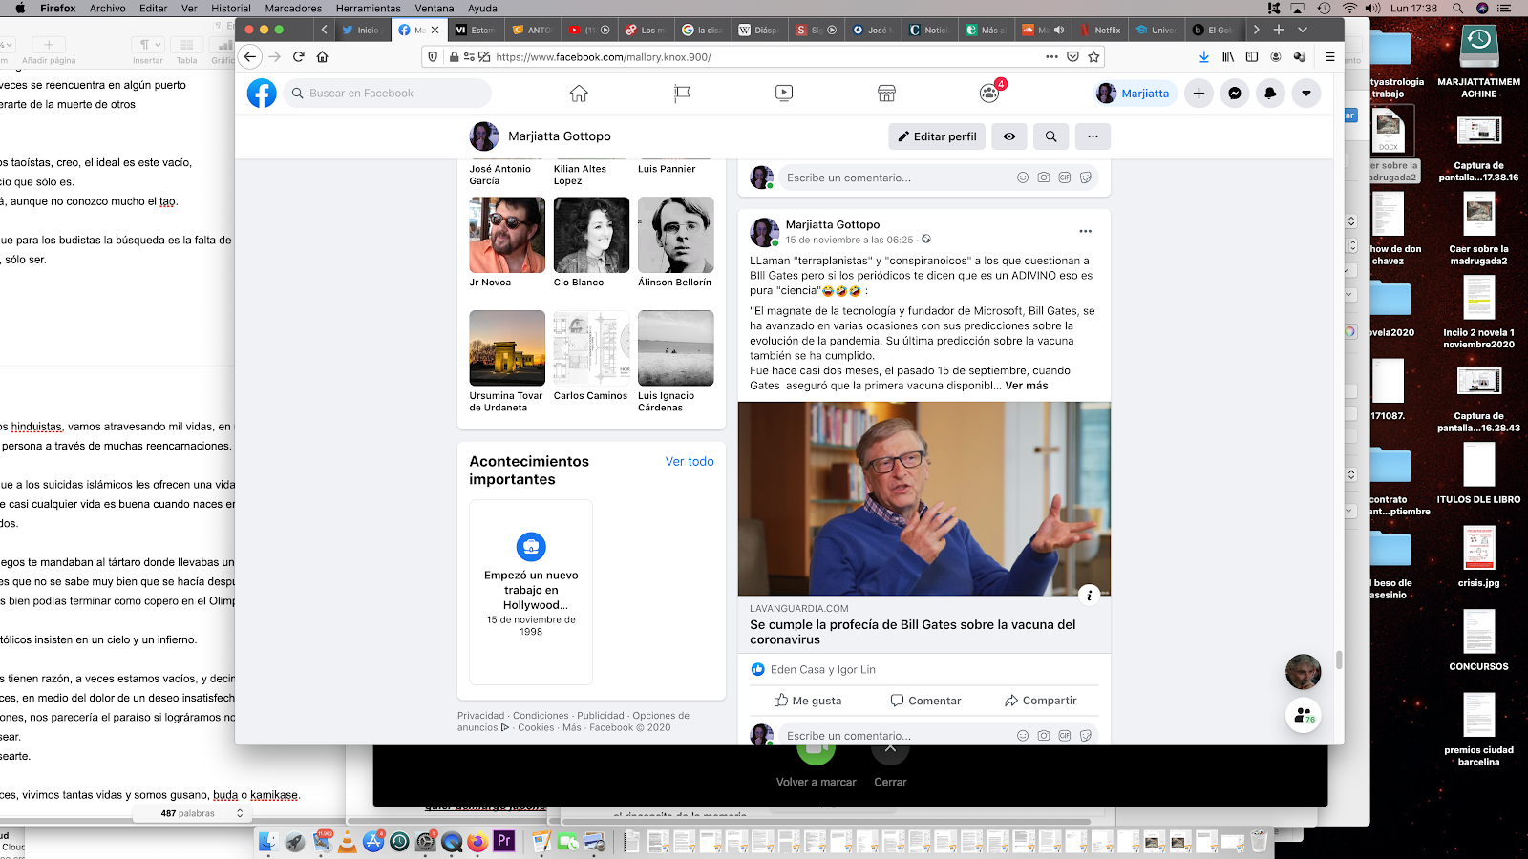Go back in Firefox
The image size is (1528, 859).
coord(250,57)
